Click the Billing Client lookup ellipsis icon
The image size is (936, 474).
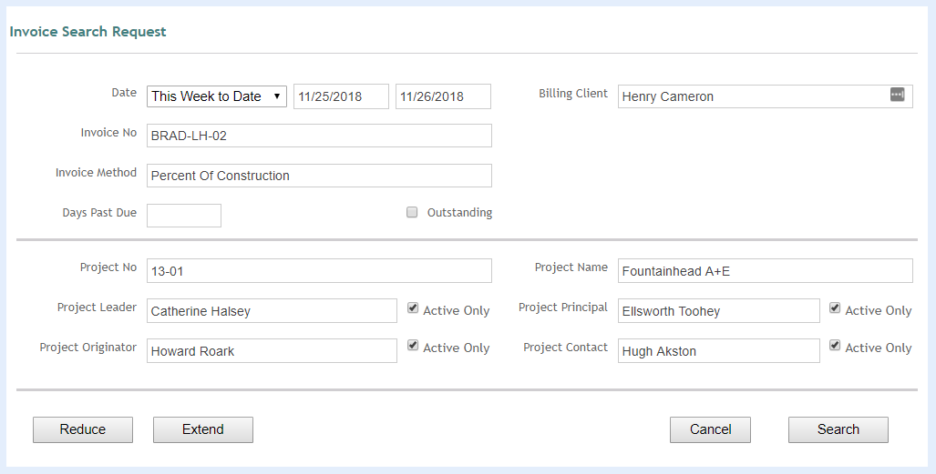[897, 95]
